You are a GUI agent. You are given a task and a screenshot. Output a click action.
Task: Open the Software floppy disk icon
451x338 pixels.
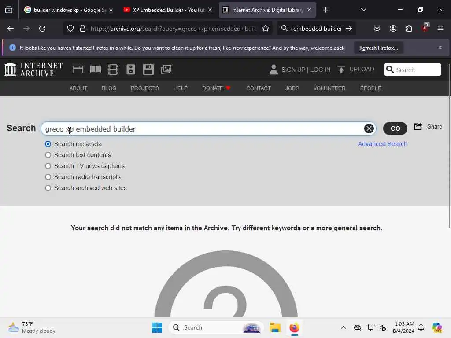pyautogui.click(x=148, y=70)
